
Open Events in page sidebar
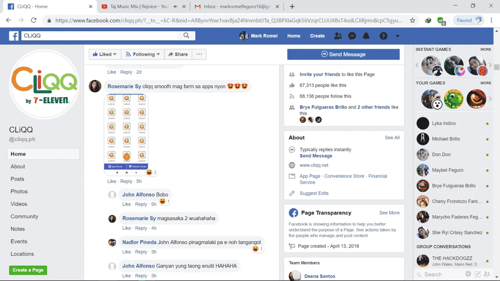click(x=19, y=241)
